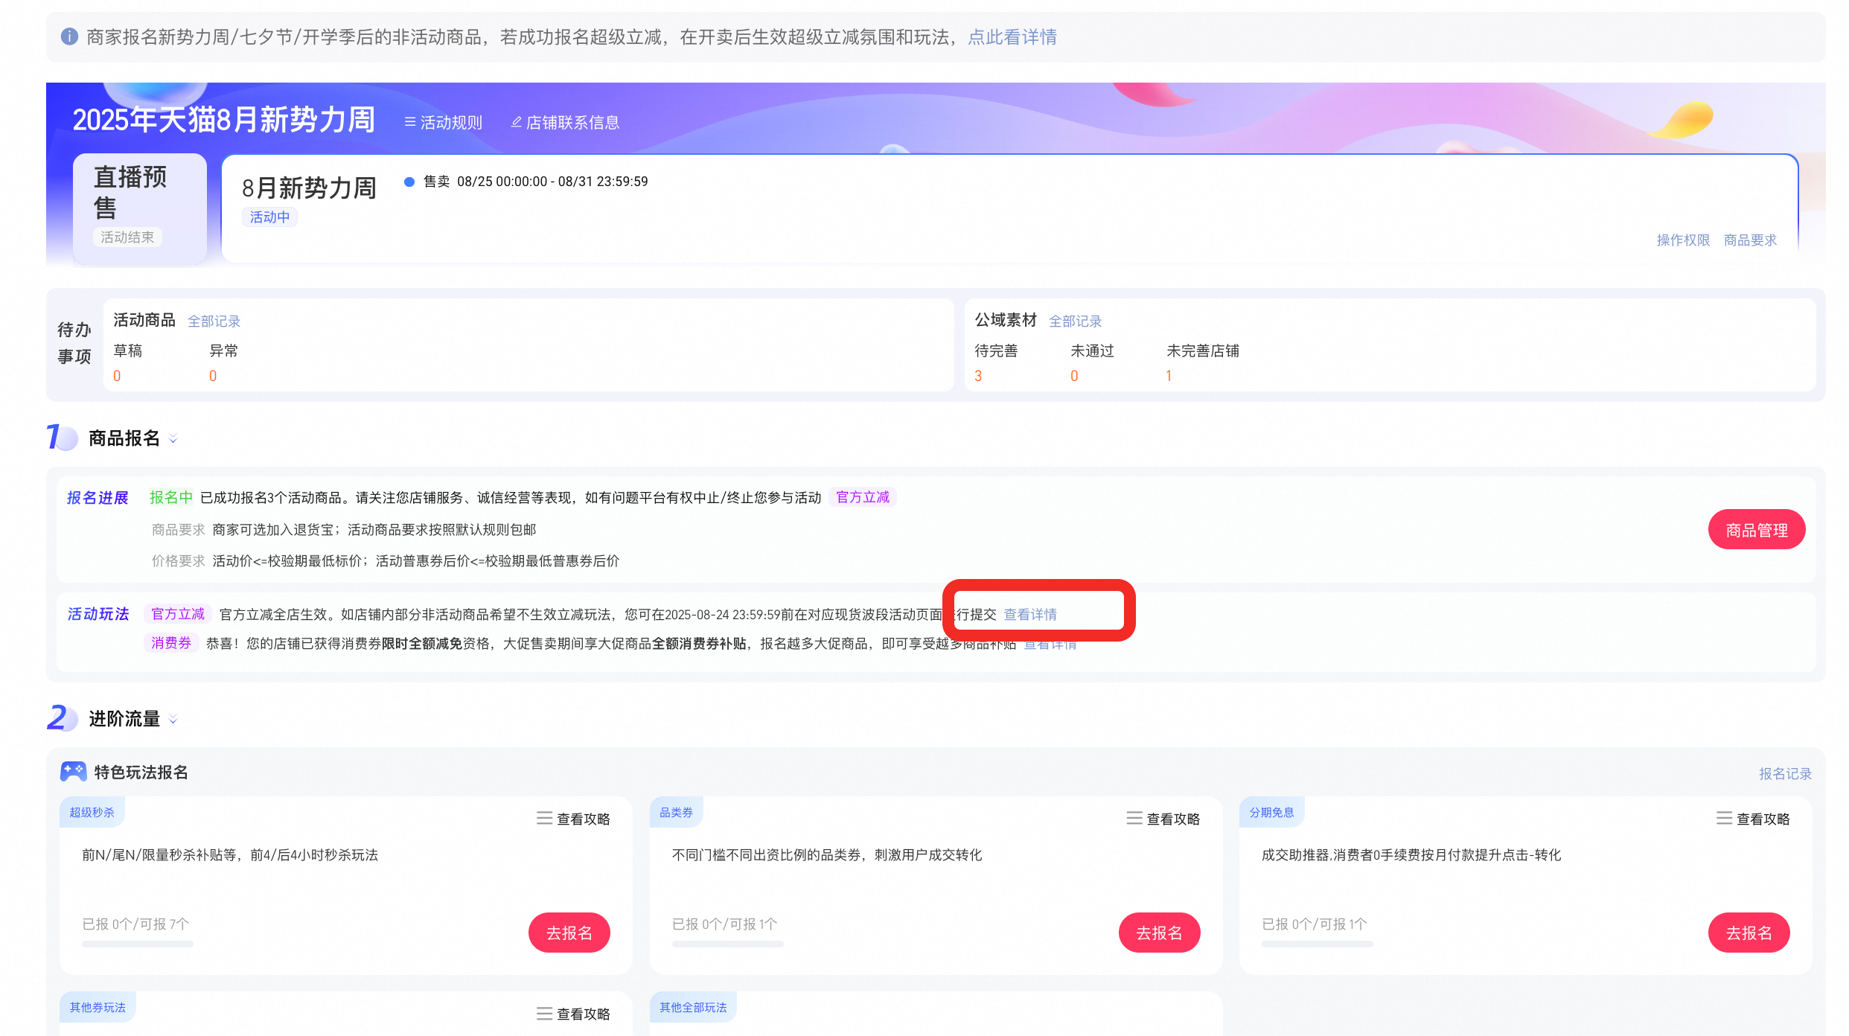Open the 点此看详情 link
The width and height of the screenshot is (1849, 1036).
(1012, 37)
